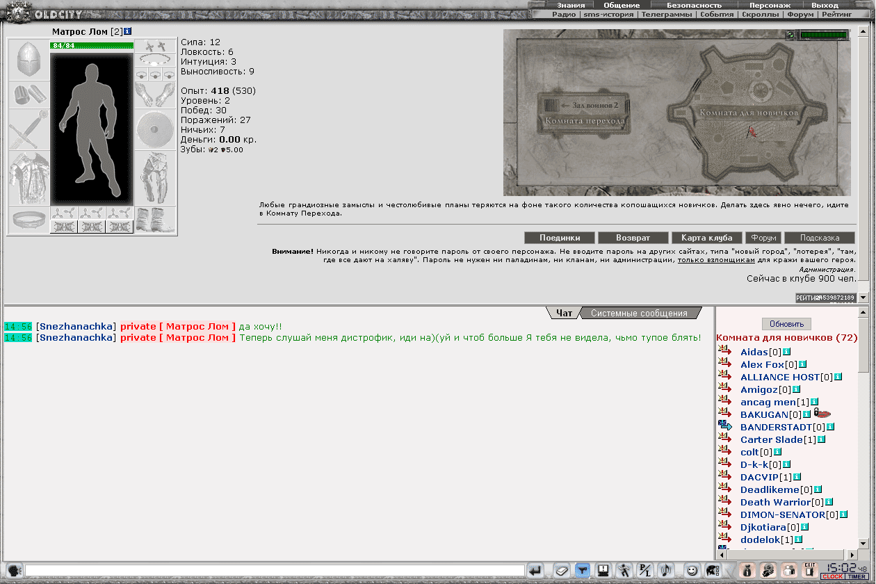Click the Carter Slade user name

point(771,439)
